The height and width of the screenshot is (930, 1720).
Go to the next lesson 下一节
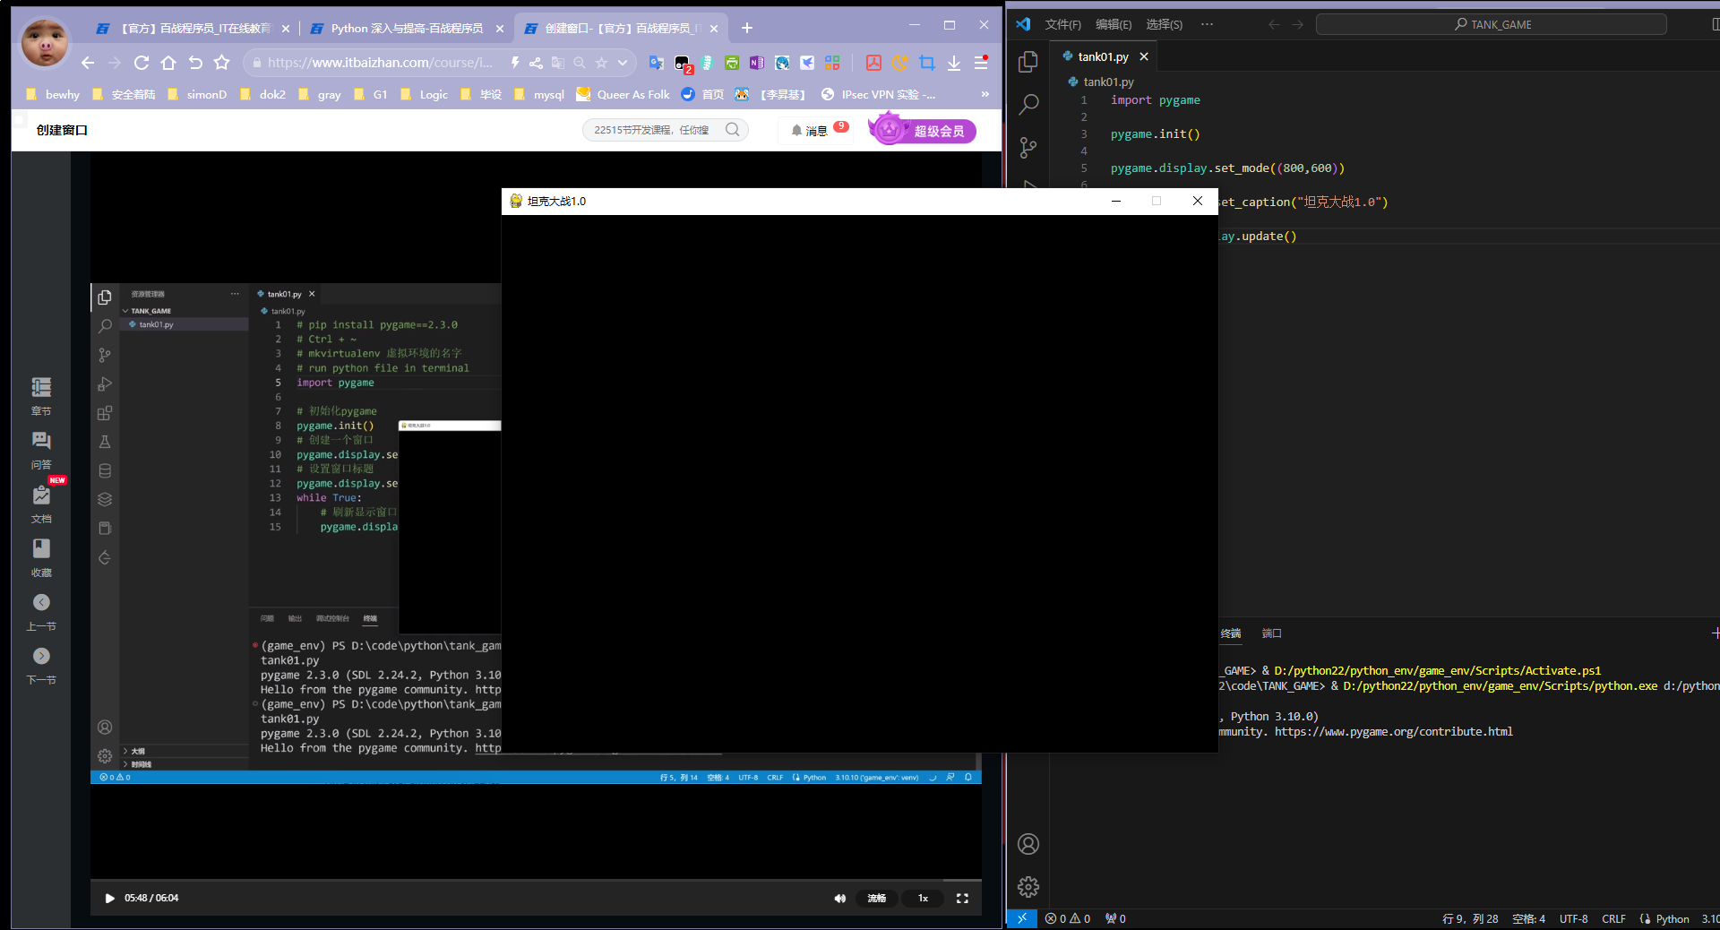[x=41, y=666]
